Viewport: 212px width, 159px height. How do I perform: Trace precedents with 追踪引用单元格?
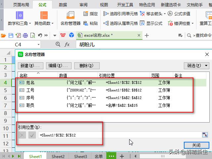click(x=120, y=14)
